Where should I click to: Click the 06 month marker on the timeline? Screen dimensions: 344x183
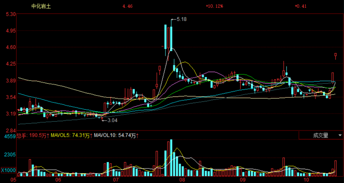58,180
